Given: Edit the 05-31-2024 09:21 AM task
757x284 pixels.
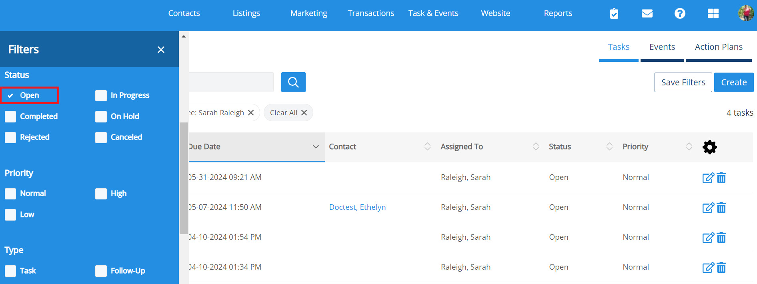Looking at the screenshot, I should click(x=708, y=178).
